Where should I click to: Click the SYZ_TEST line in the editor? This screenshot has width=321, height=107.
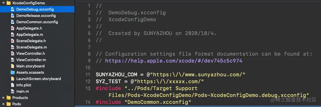coord(150,81)
